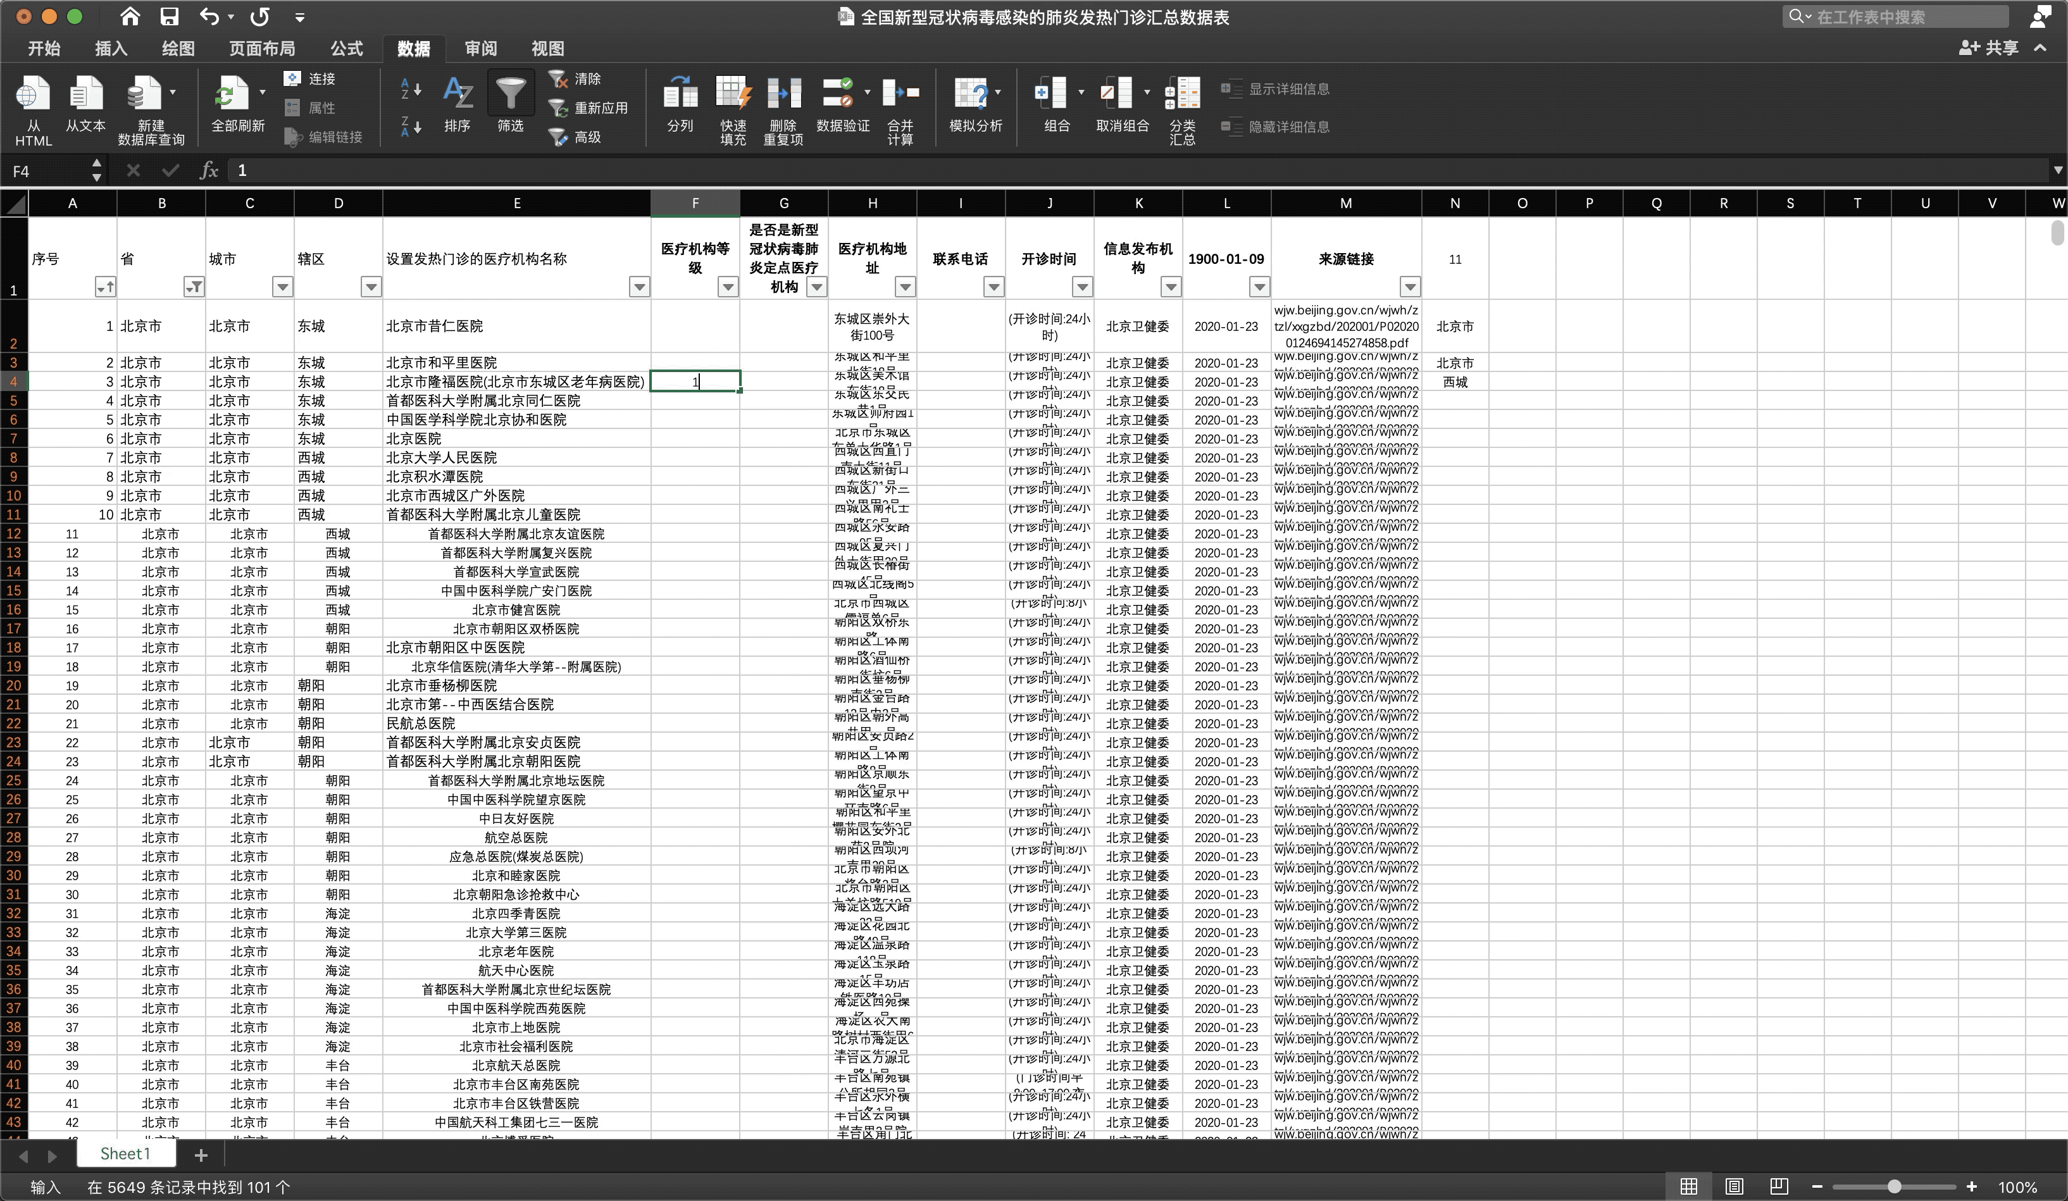This screenshot has height=1201, width=2068.
Task: Switch to Normal view in status bar
Action: click(1689, 1186)
